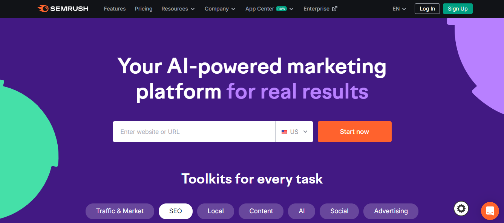Screen dimensions: 504x223
Task: Expand the Company dropdown
Action: pos(220,9)
